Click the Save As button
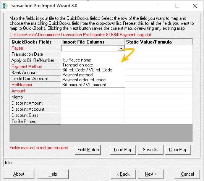Image resolution: width=204 pixels, height=181 pixels. tap(151, 150)
